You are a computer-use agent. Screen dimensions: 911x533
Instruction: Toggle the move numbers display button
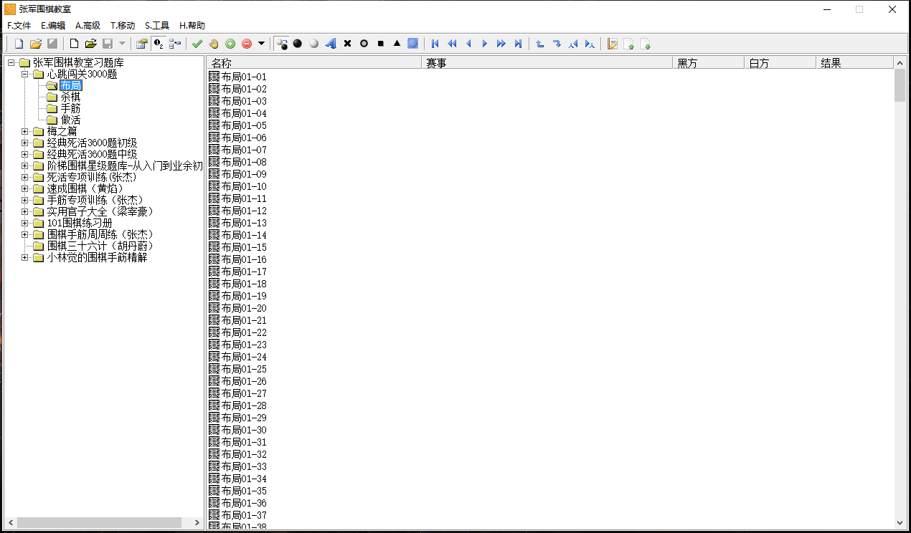pyautogui.click(x=159, y=44)
